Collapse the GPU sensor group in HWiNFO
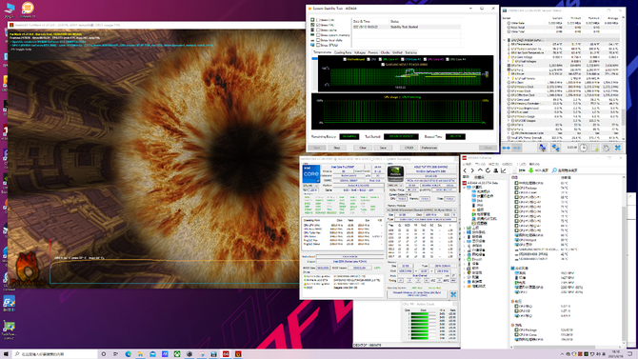The width and height of the screenshot is (638, 359). (505, 40)
